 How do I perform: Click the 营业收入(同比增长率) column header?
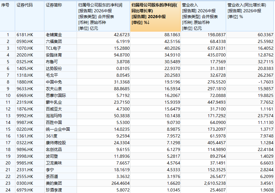point(251,17)
